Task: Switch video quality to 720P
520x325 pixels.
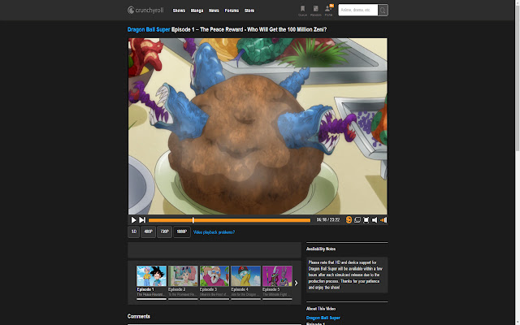Action: [164, 232]
